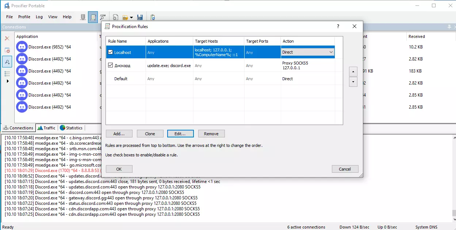The image size is (456, 230).
Task: Click the Add... button
Action: pyautogui.click(x=119, y=134)
